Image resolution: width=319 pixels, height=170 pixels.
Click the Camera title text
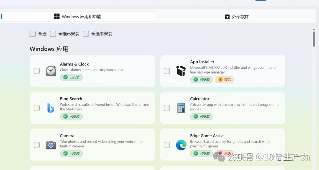(67, 136)
